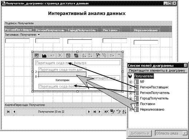Go to first record in navigation bar
Viewport: 189px width, 139px height.
coord(8,112)
